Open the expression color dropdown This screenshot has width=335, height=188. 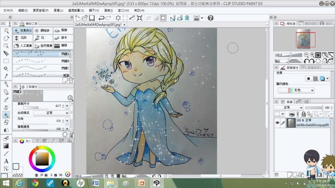296,90
